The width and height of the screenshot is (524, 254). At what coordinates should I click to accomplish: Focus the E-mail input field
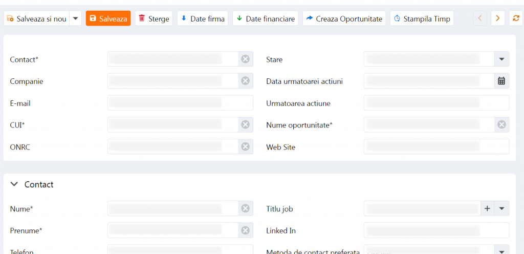point(180,103)
